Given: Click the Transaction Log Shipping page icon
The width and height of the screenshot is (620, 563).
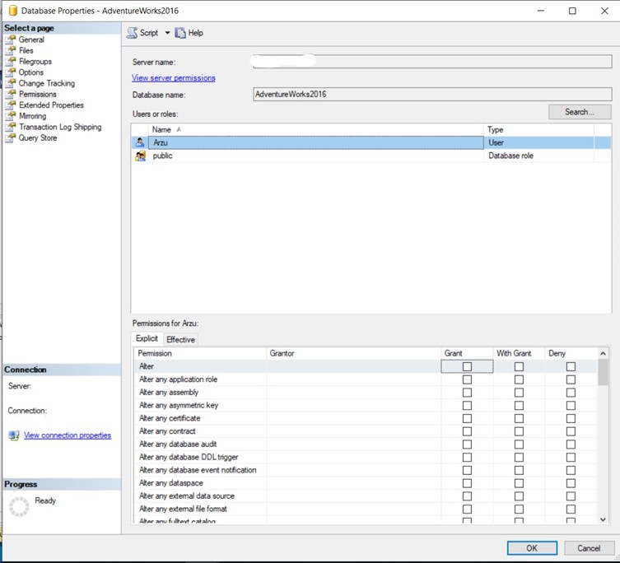Looking at the screenshot, I should [x=11, y=127].
